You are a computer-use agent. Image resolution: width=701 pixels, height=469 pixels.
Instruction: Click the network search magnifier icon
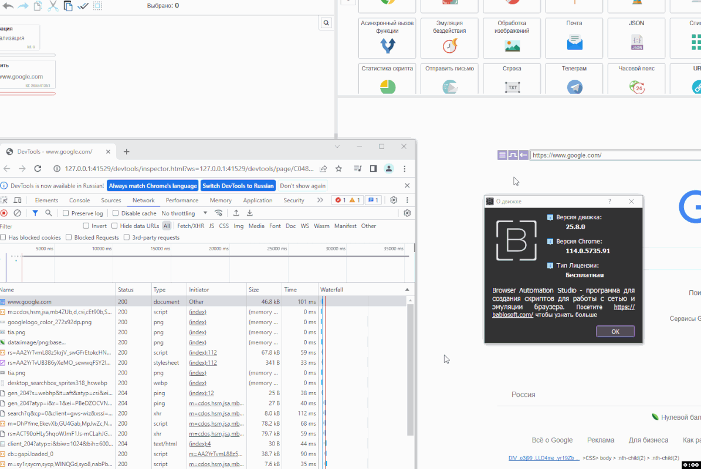click(48, 213)
